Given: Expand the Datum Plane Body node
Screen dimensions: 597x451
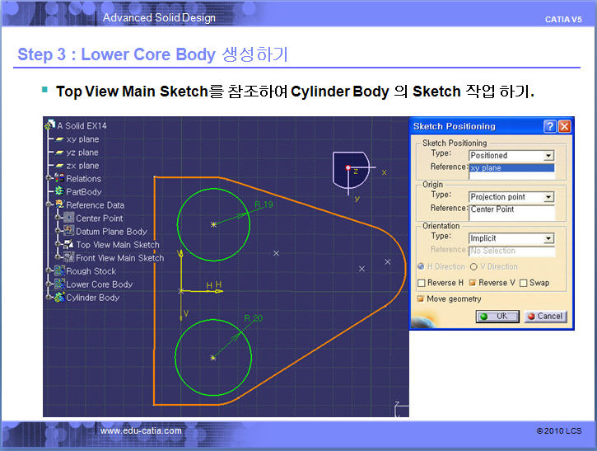Looking at the screenshot, I should point(58,231).
